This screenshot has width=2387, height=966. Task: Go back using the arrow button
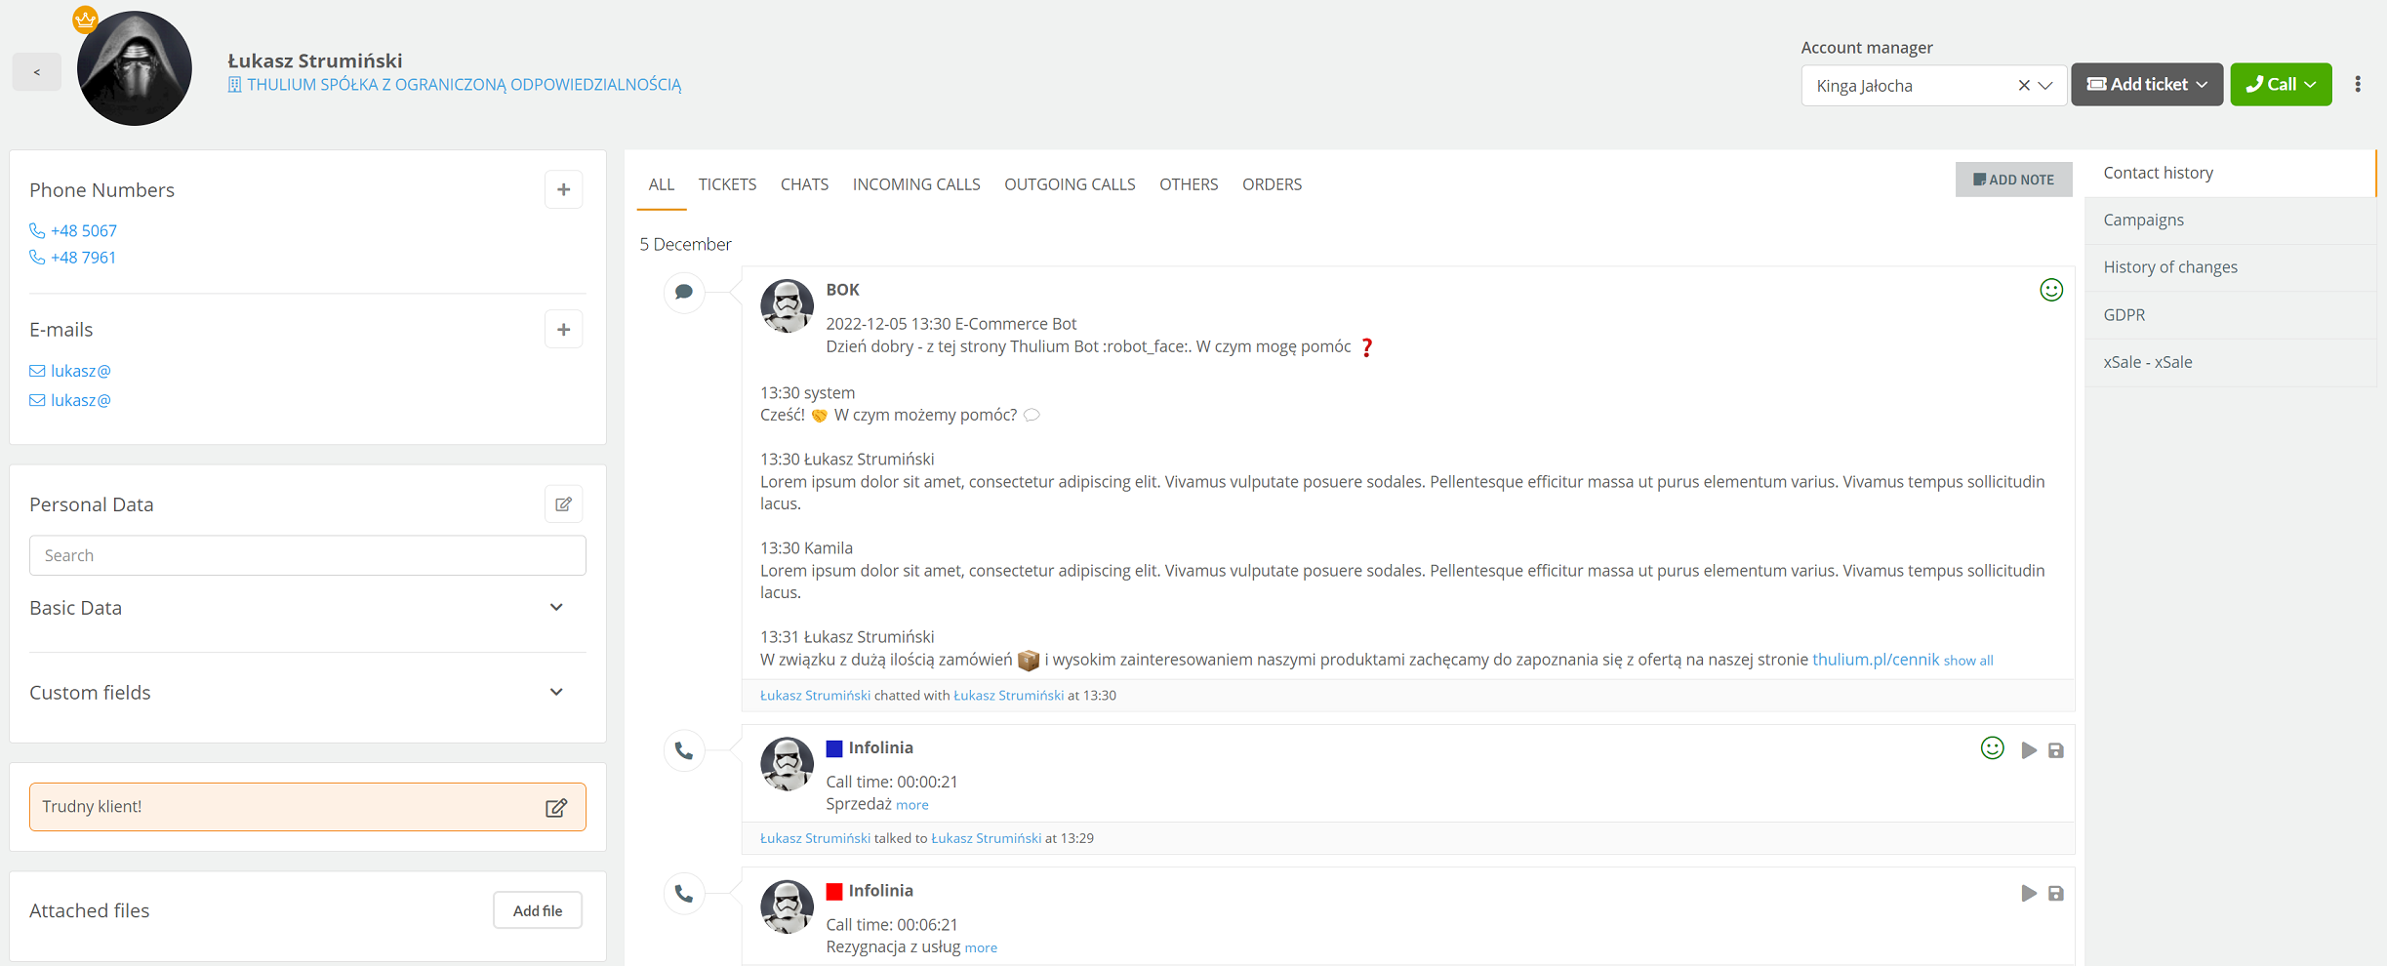[37, 71]
